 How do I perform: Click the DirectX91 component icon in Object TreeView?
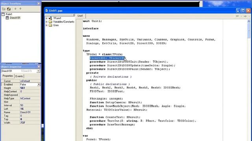[x=7, y=18]
